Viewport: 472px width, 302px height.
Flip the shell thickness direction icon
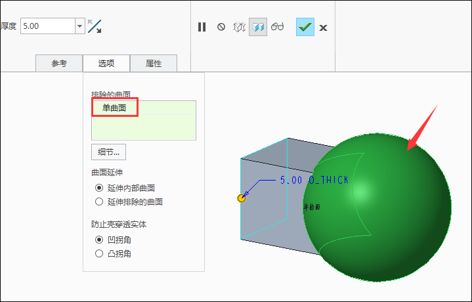(x=95, y=26)
